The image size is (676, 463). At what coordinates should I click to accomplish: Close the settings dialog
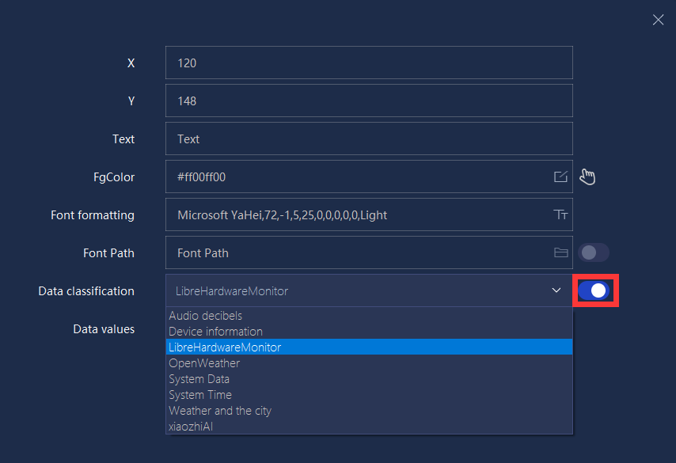658,20
